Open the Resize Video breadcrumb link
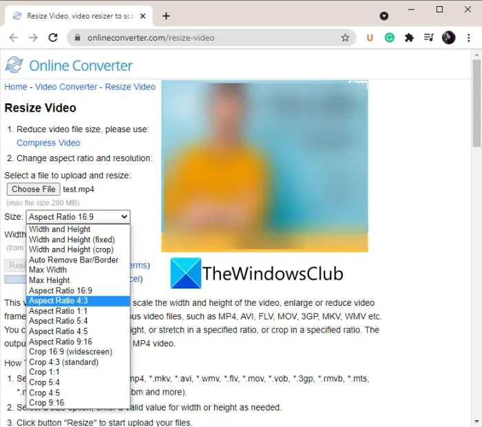The height and width of the screenshot is (427, 482). pos(130,87)
